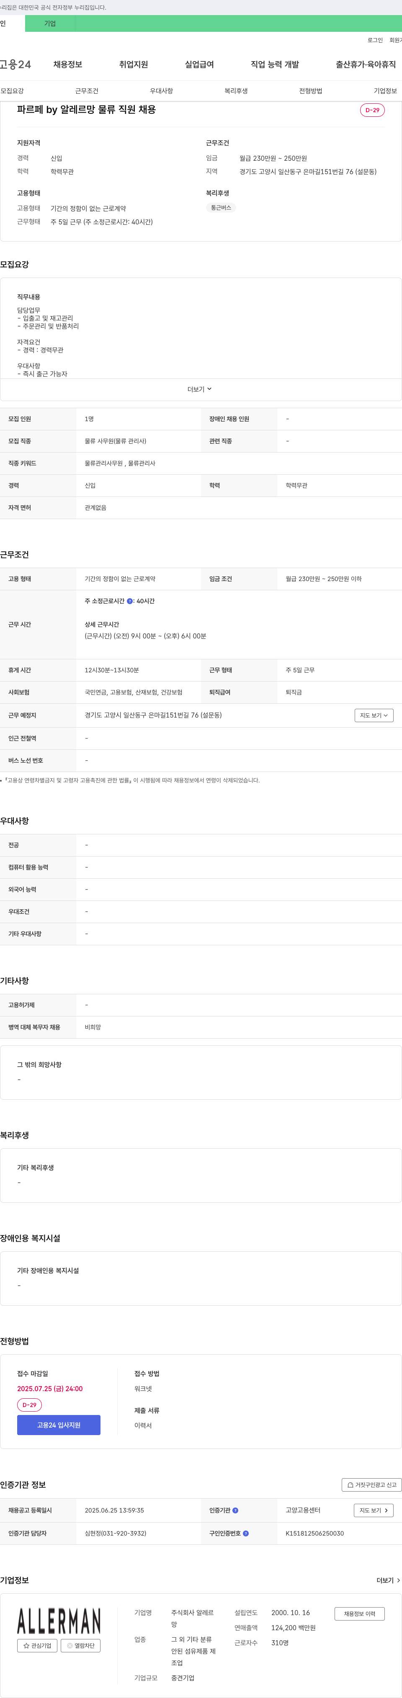This screenshot has width=402, height=1698.
Task: Jump to the 기업정보 section tab
Action: [386, 91]
